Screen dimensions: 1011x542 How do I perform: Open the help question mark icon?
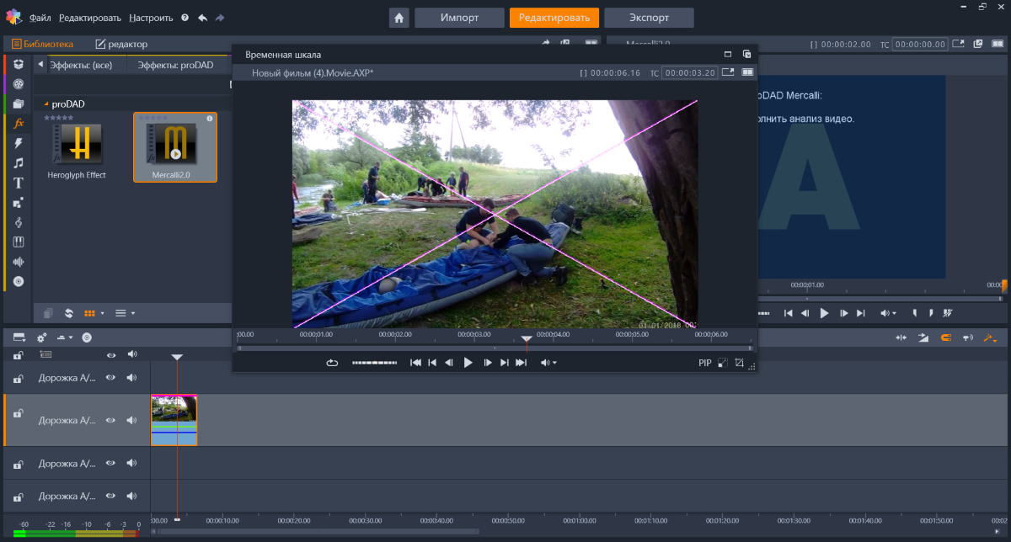coord(185,18)
